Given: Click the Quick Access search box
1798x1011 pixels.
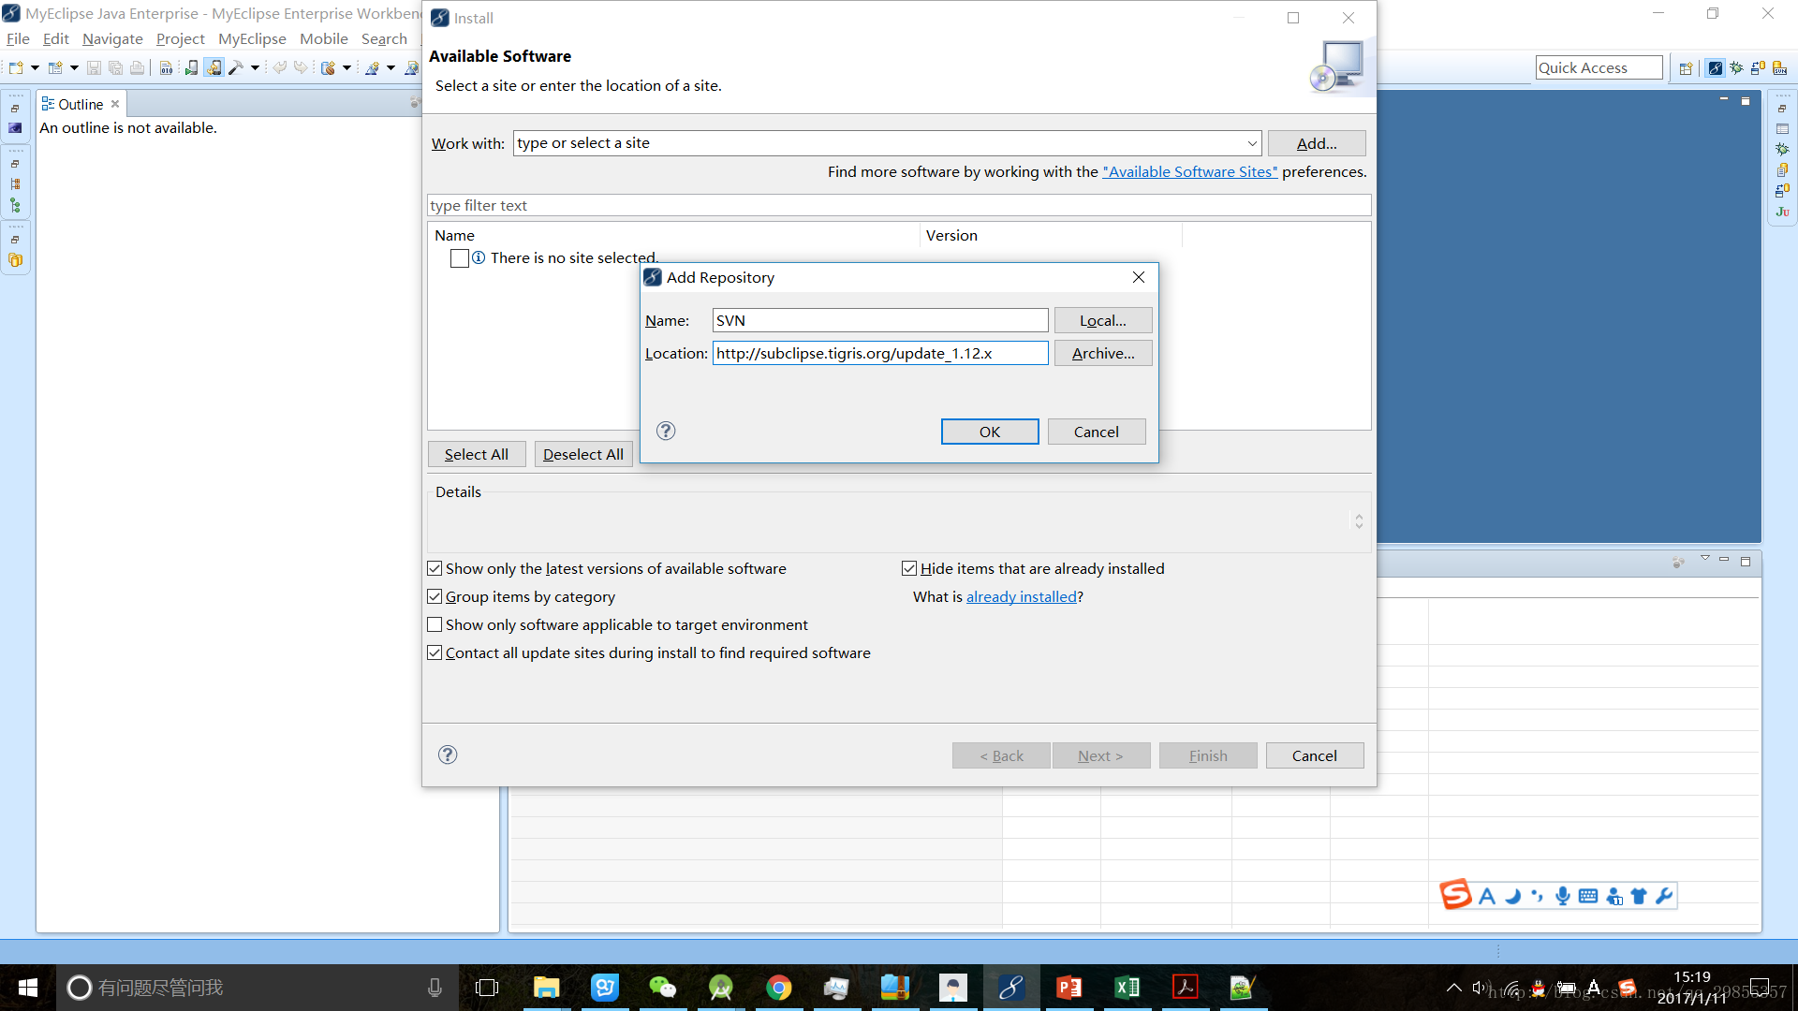Looking at the screenshot, I should coord(1599,67).
